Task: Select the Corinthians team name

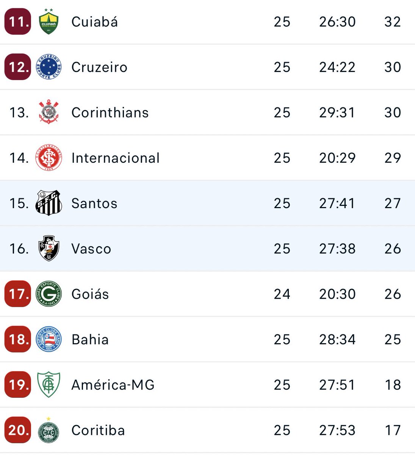Action: click(110, 113)
